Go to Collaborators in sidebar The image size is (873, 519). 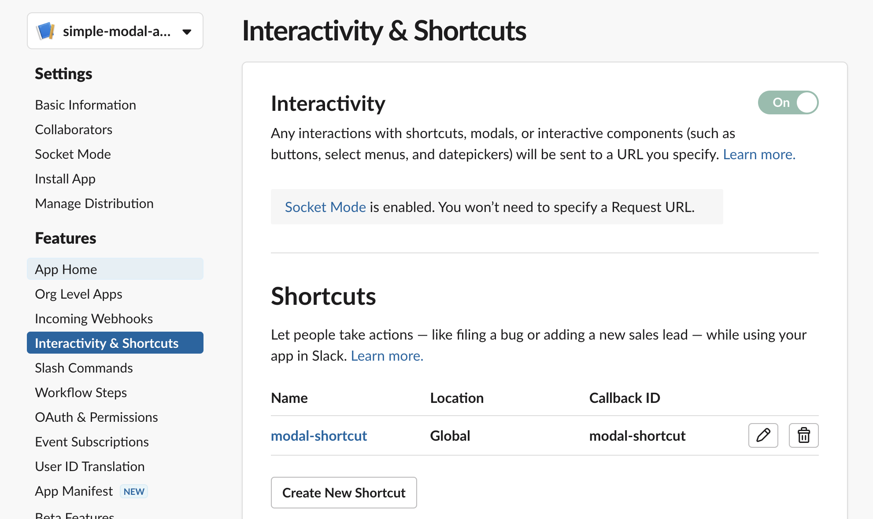point(74,130)
